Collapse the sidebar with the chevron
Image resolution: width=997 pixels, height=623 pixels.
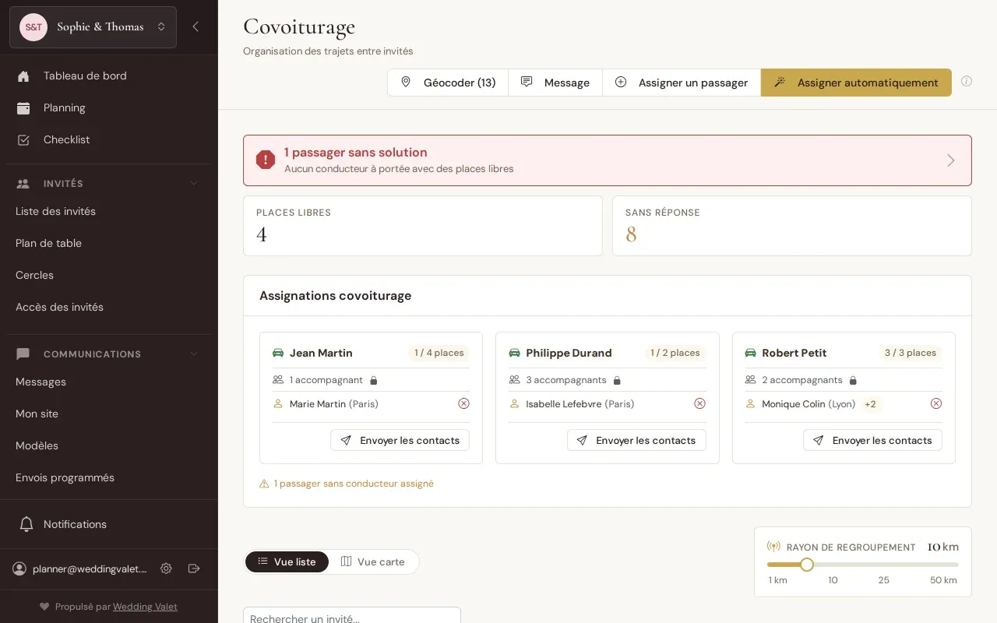pyautogui.click(x=196, y=26)
